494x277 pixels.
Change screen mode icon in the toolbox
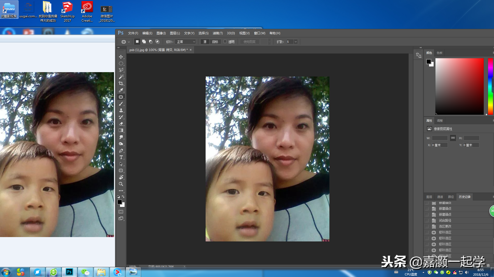121,219
